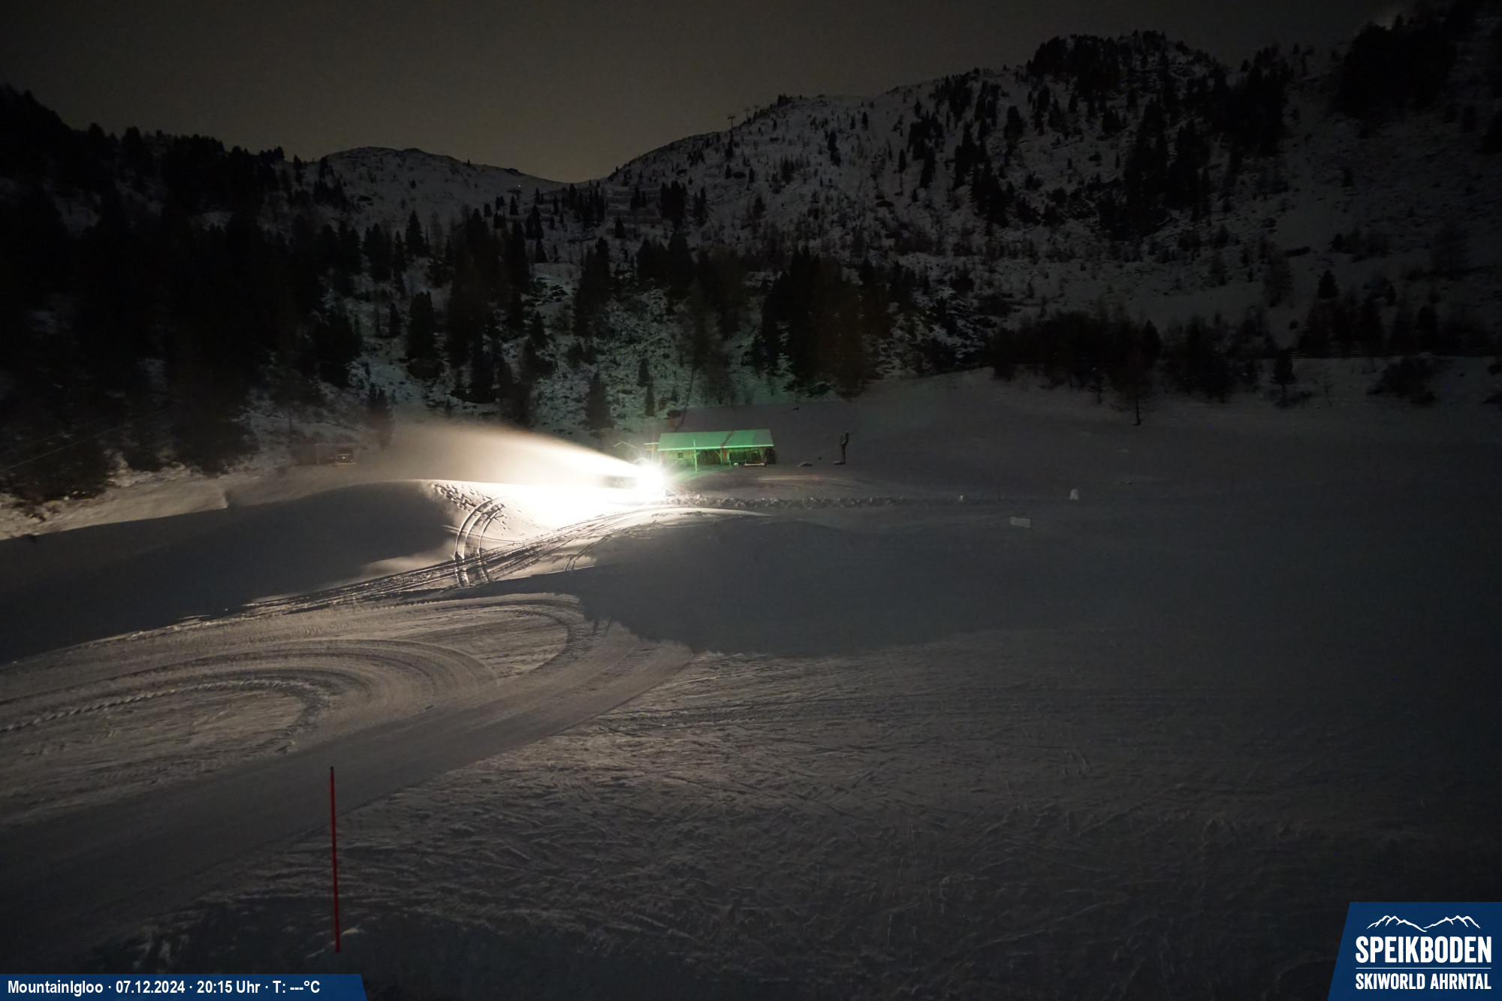Click the small white sign on the slope
The image size is (1502, 1001).
pyautogui.click(x=1019, y=521)
